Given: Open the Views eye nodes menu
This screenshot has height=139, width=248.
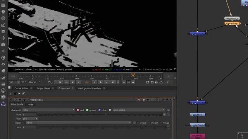Looking at the screenshot, I should (3, 64).
